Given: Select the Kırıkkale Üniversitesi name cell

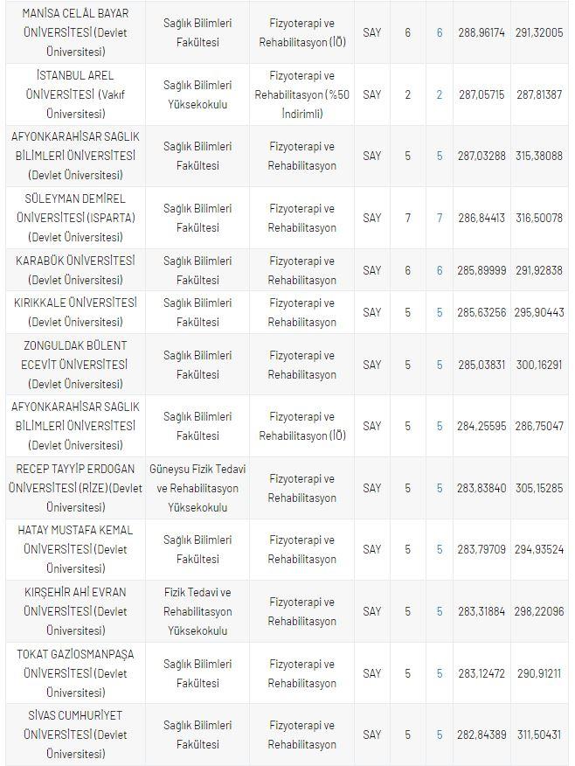Looking at the screenshot, I should (75, 312).
